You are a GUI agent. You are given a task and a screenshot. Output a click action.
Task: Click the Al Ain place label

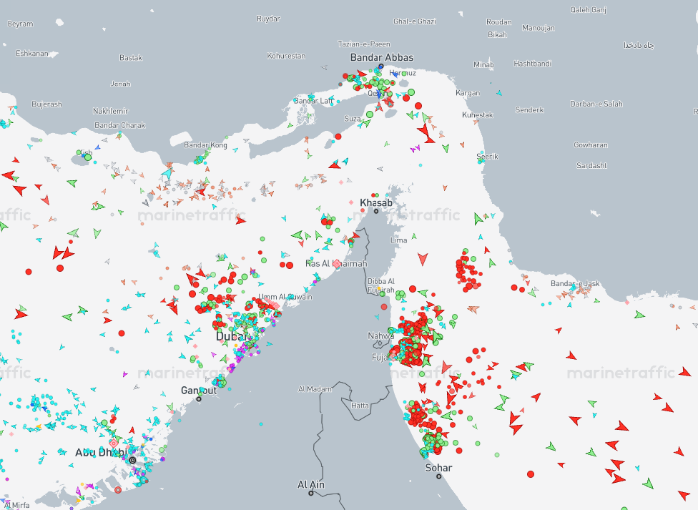click(310, 485)
